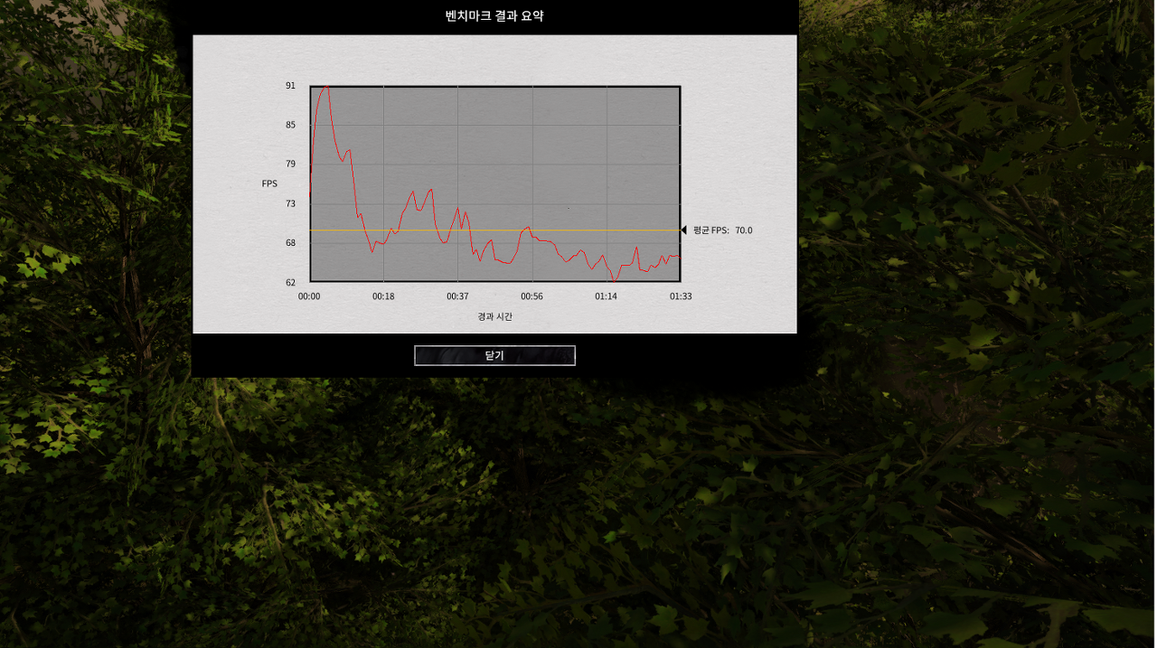
Task: Click the black average FPS arrow marker
Action: tap(684, 230)
